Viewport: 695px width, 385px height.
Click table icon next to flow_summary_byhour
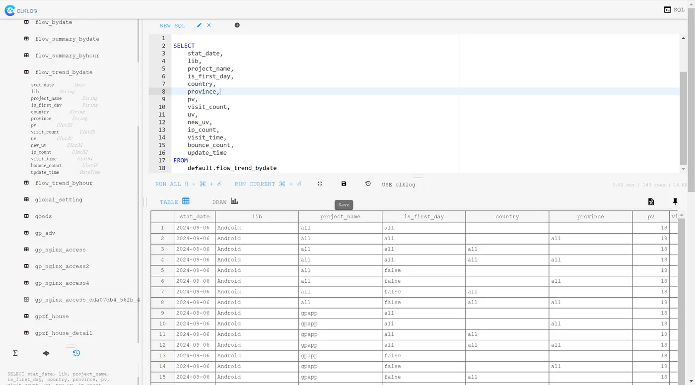(27, 56)
